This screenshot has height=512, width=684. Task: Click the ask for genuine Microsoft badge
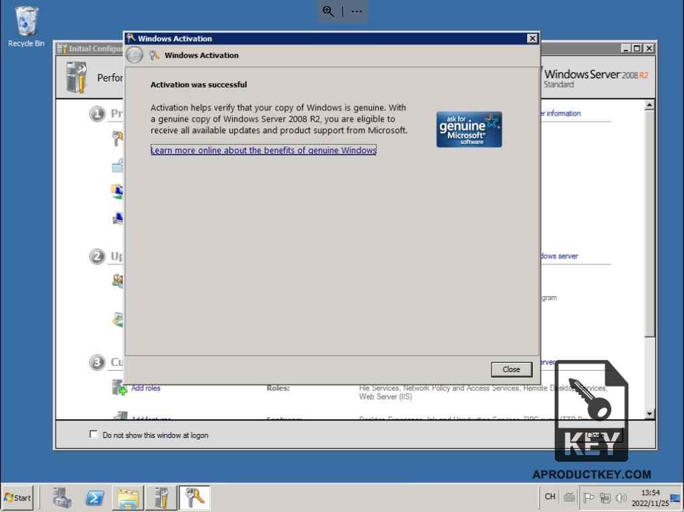click(x=469, y=129)
